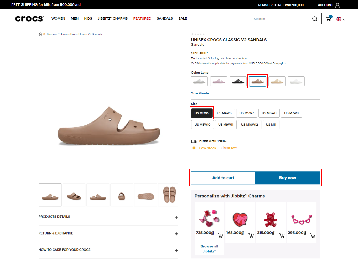Open the Sandals menu
358x259 pixels.
coord(165,19)
